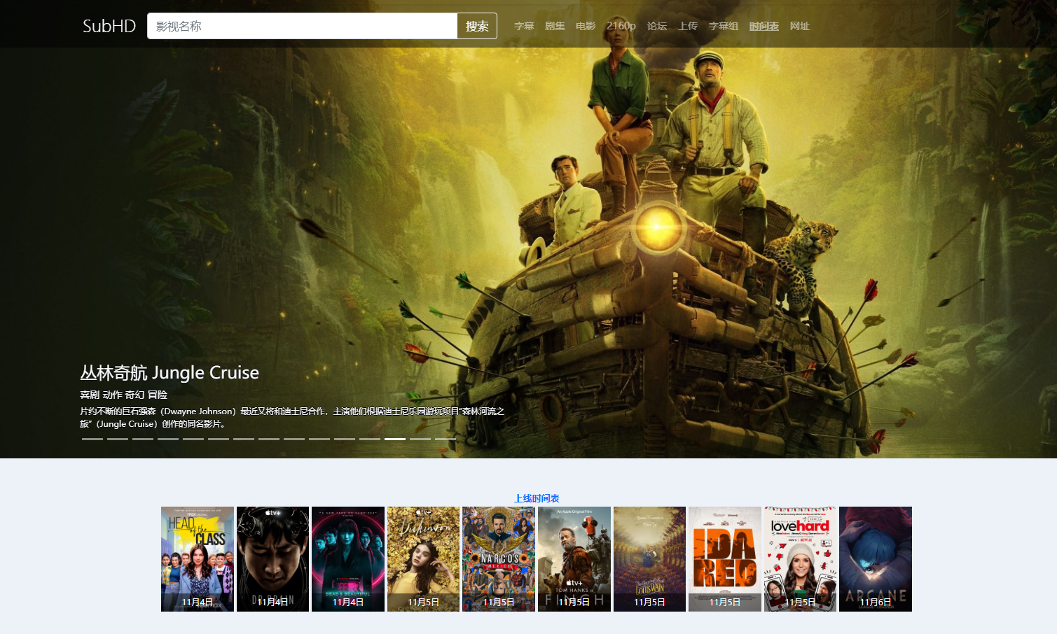
Task: Click the Jungle Cruise banner image
Action: (528, 229)
